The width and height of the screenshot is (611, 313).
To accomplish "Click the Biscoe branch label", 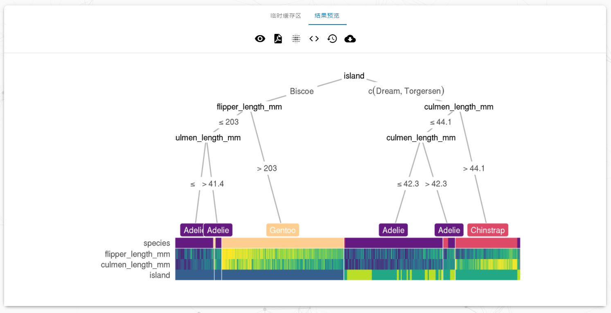I will (x=302, y=91).
